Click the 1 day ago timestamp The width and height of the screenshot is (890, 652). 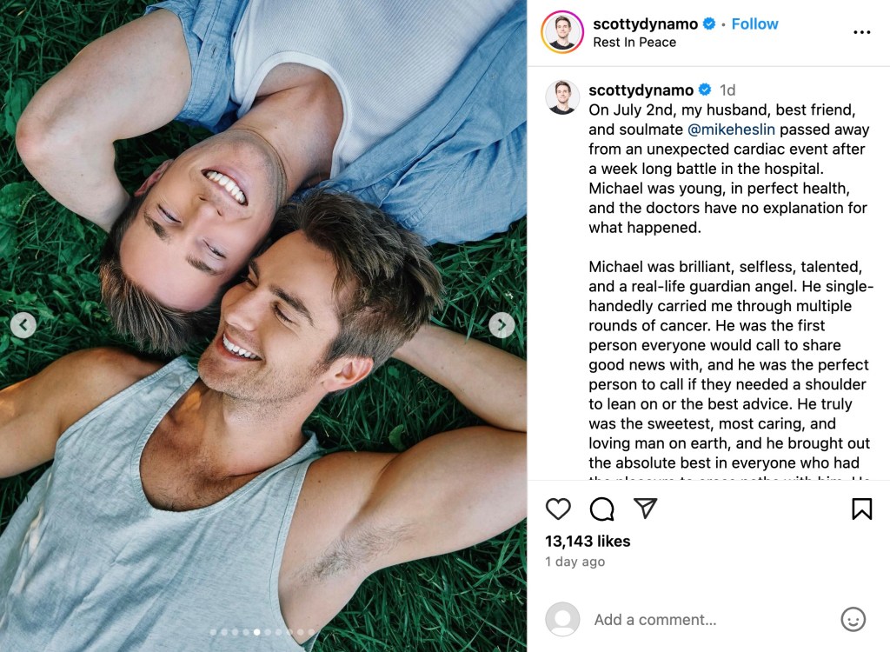click(x=575, y=562)
